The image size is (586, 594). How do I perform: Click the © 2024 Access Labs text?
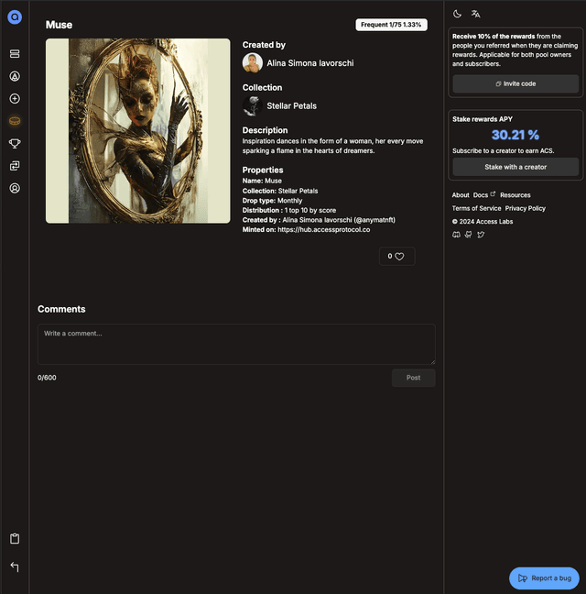[483, 222]
